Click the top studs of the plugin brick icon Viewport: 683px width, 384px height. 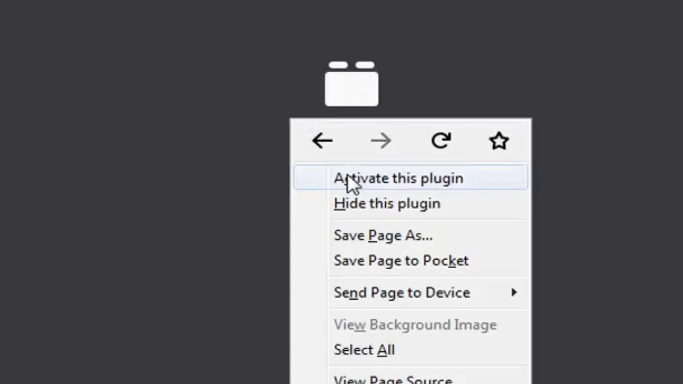pyautogui.click(x=352, y=65)
